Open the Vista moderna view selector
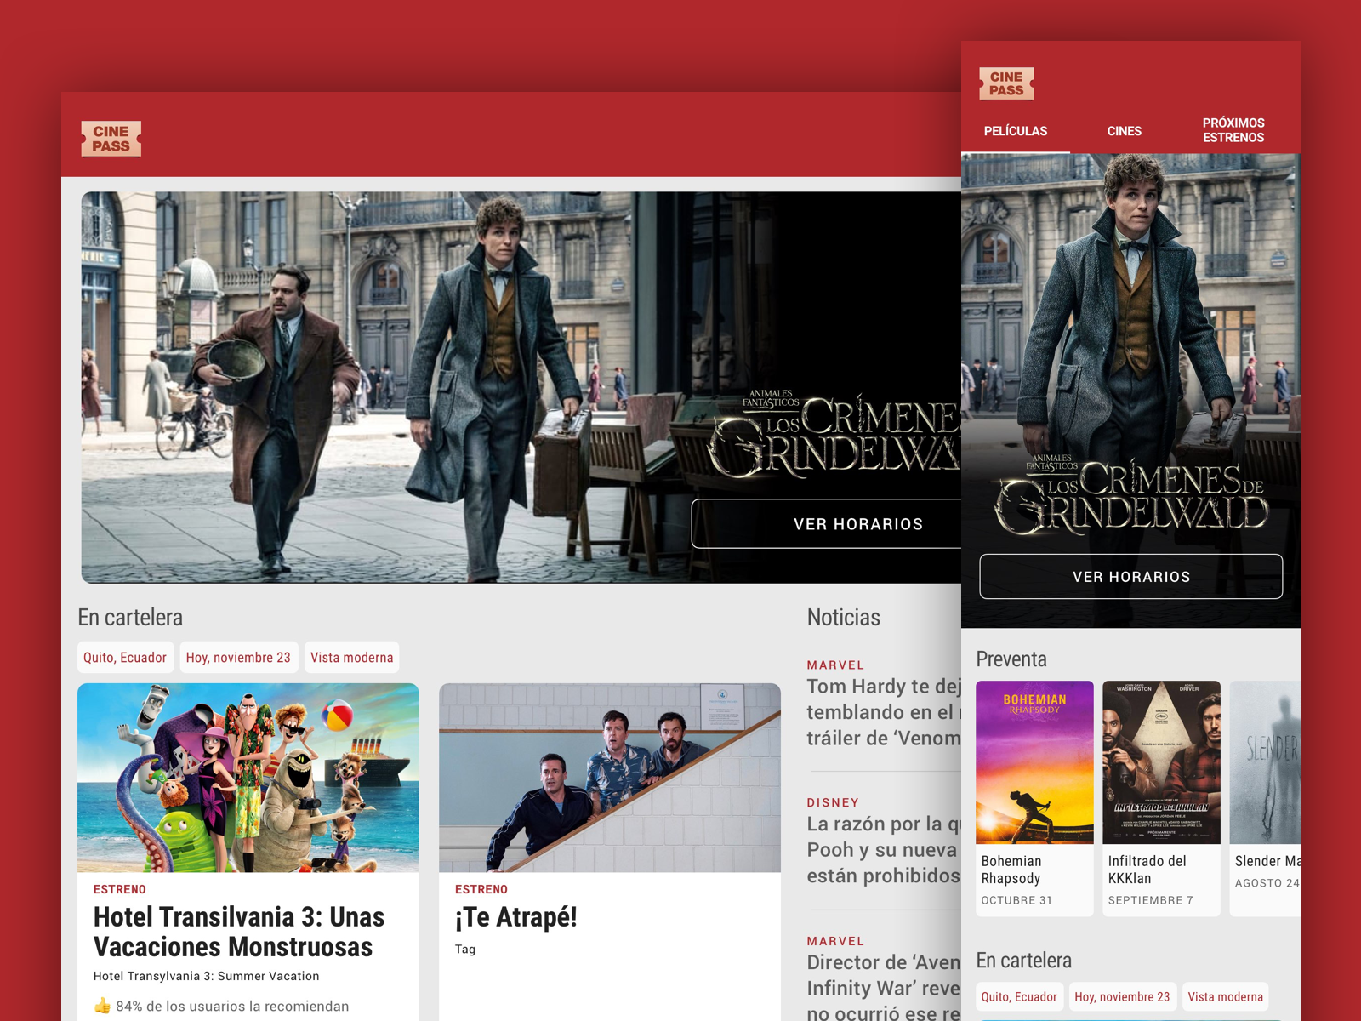1361x1021 pixels. coord(351,657)
